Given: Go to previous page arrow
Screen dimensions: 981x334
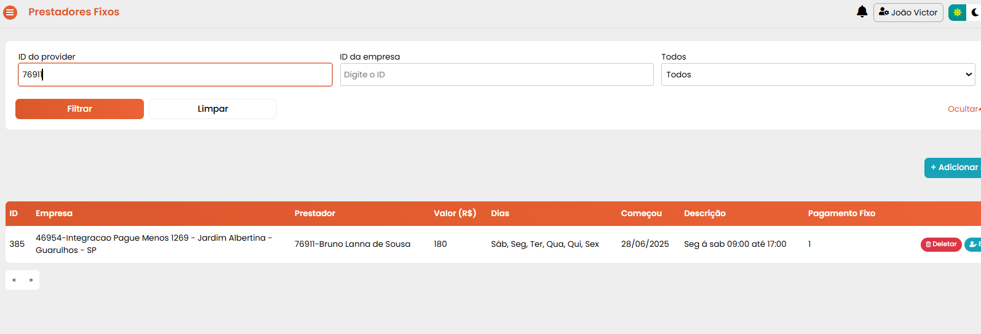Looking at the screenshot, I should tap(14, 280).
